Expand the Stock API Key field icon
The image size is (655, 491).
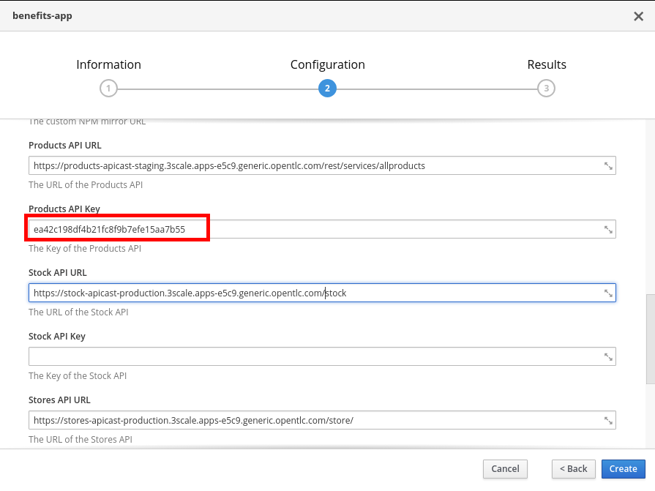click(607, 357)
